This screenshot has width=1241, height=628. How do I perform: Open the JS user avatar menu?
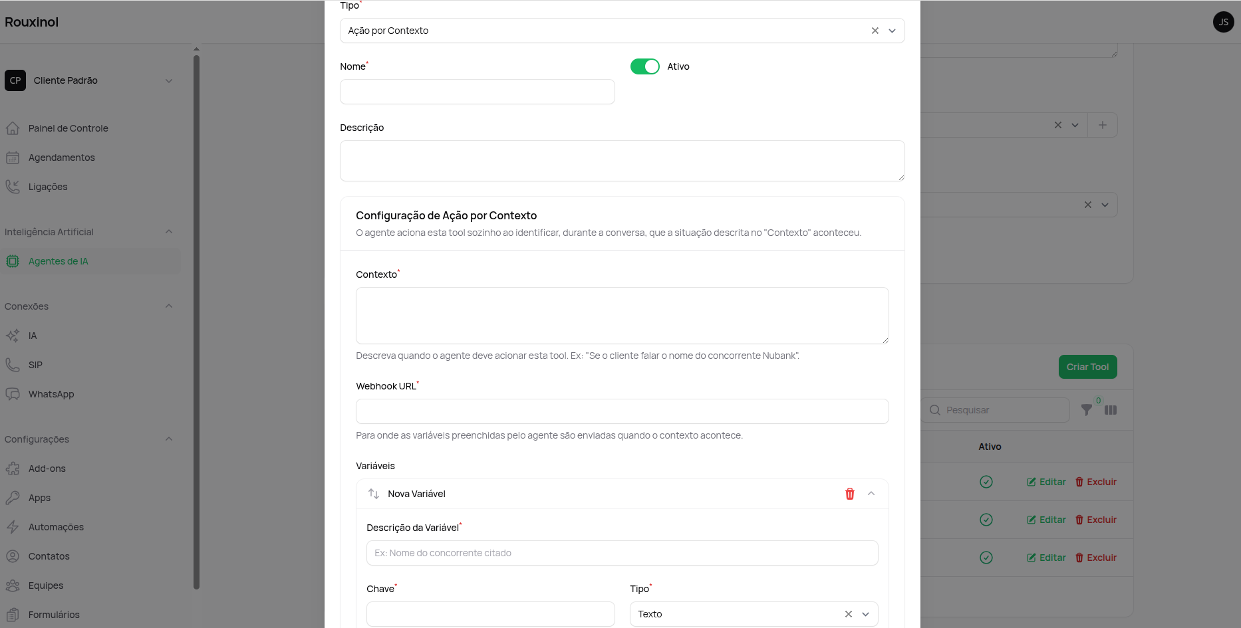1224,22
